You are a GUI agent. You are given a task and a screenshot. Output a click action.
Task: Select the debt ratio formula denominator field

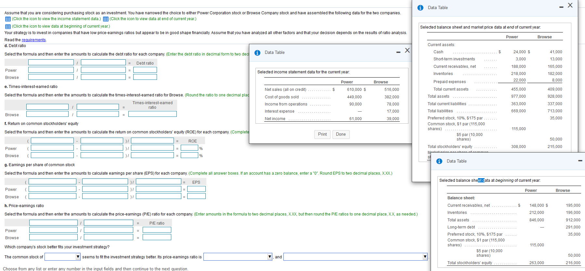pos(103,62)
